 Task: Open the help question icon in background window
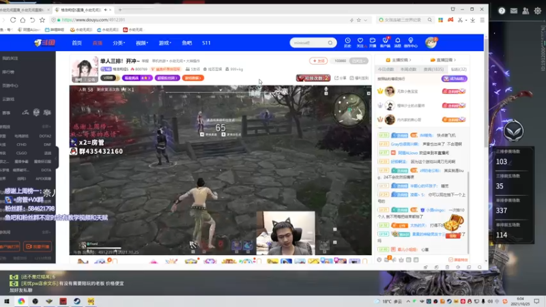pos(502,11)
